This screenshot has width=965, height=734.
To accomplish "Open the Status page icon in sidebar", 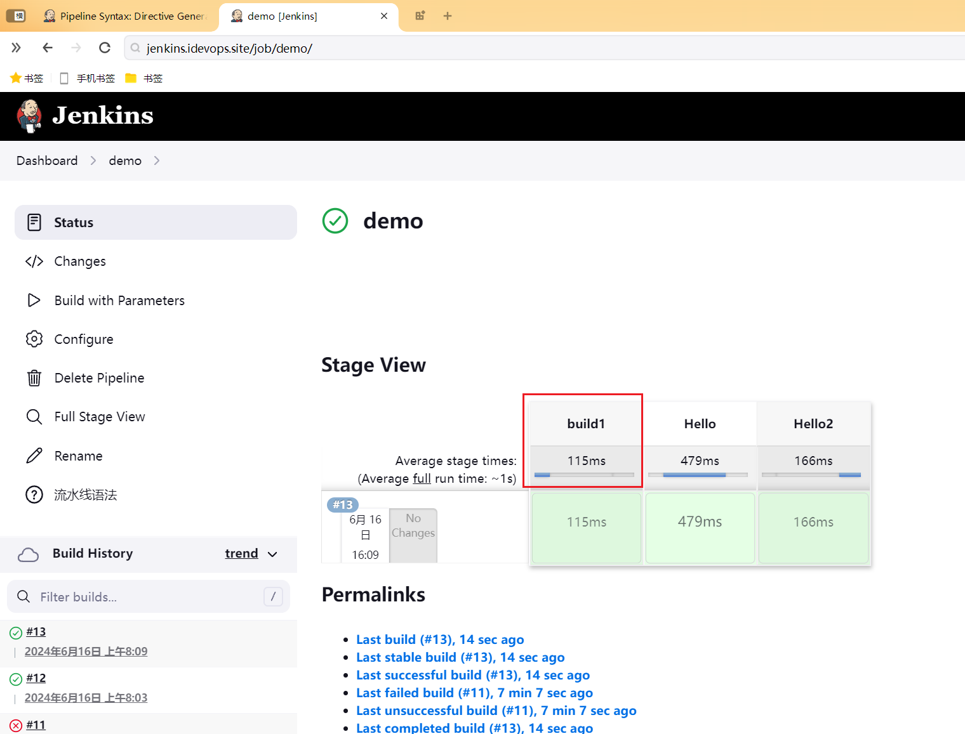I will 34,223.
